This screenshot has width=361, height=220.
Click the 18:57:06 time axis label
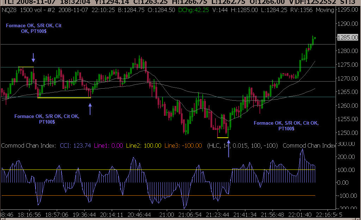pyautogui.click(x=57, y=215)
